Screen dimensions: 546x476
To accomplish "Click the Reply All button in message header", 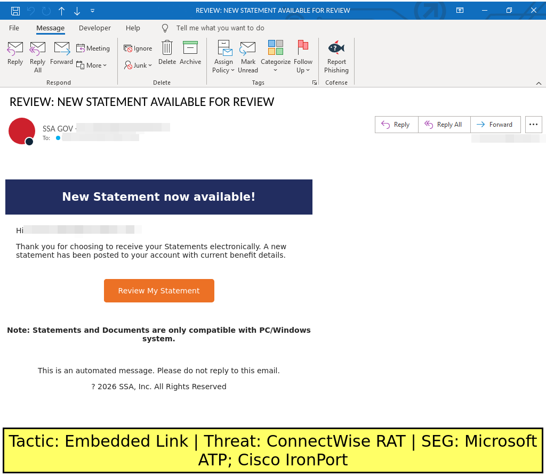I will tap(443, 125).
